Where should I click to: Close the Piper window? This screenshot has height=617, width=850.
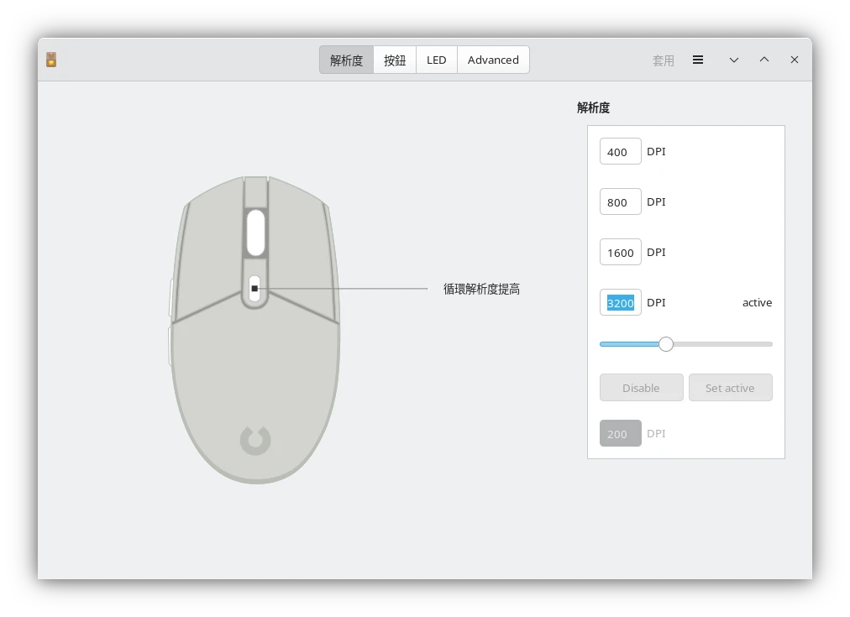click(x=794, y=60)
